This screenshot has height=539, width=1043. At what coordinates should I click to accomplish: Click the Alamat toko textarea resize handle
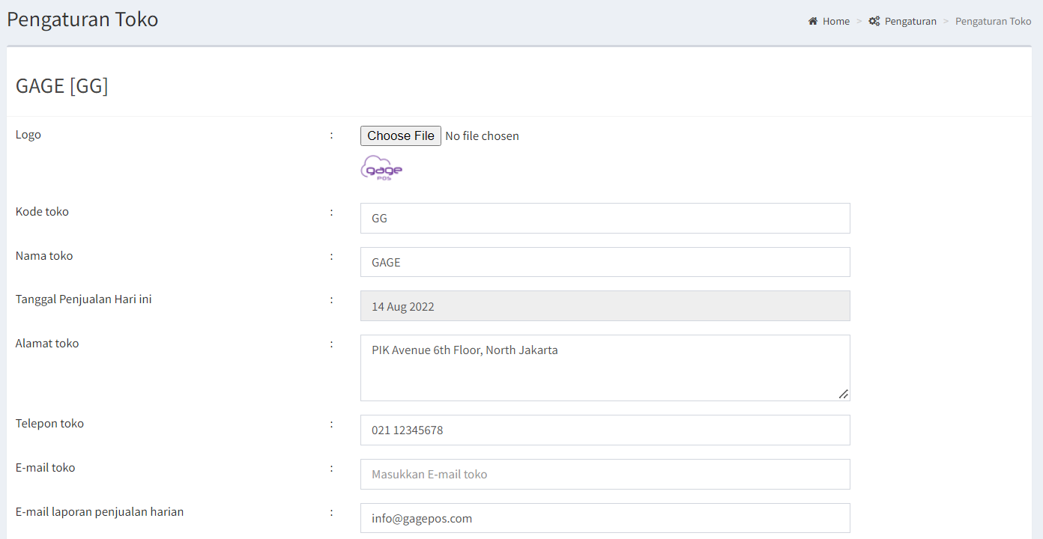(844, 394)
